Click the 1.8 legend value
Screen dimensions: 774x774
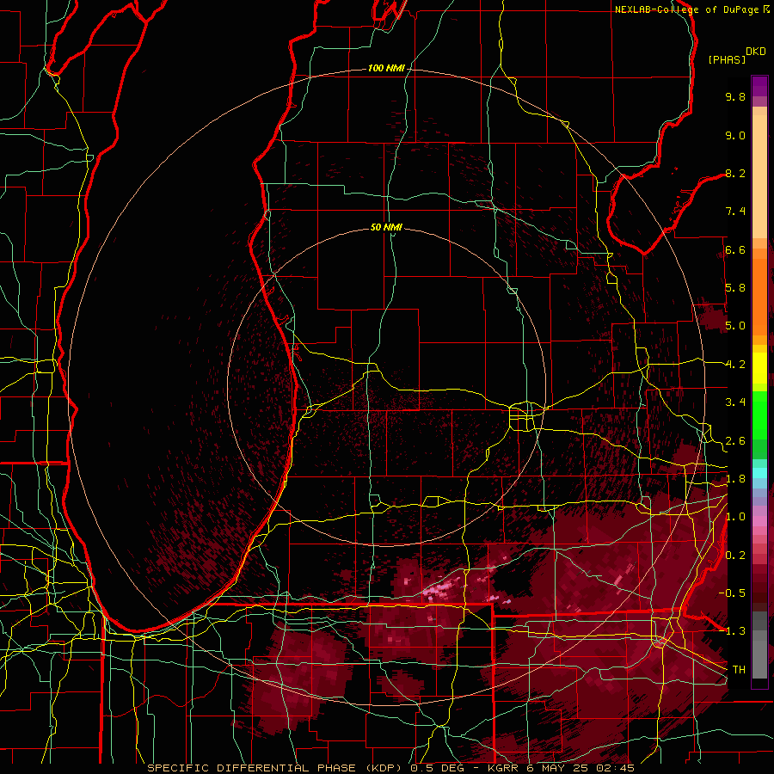735,479
